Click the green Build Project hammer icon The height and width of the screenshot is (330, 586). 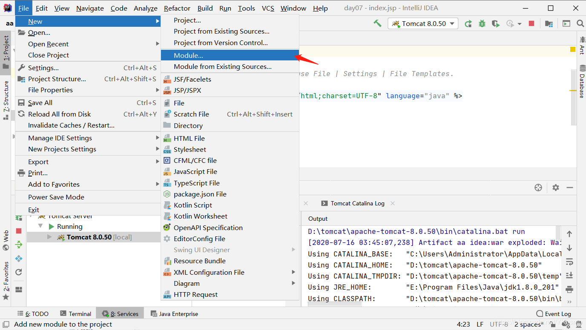(377, 23)
